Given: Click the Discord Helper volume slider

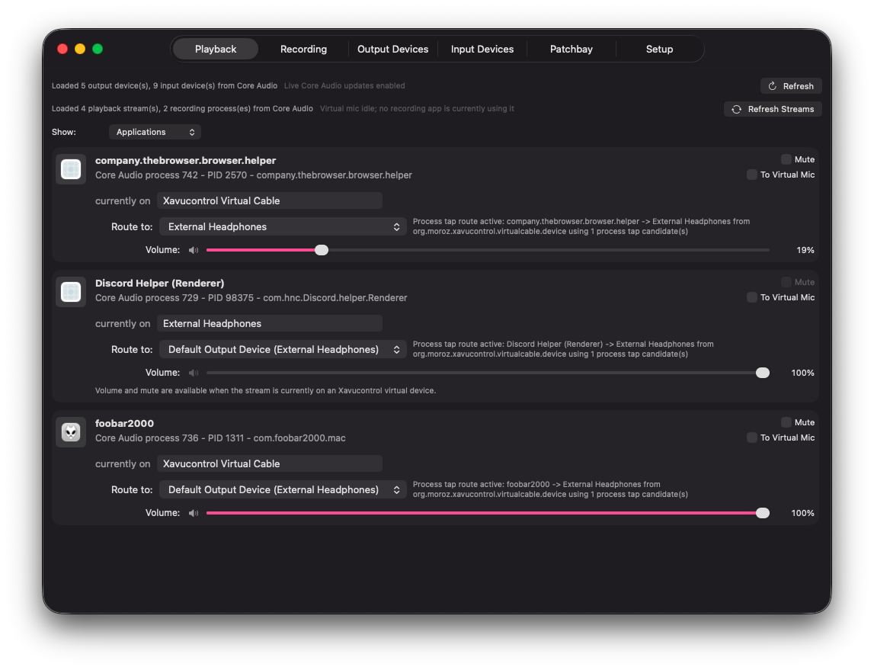Looking at the screenshot, I should coord(488,373).
